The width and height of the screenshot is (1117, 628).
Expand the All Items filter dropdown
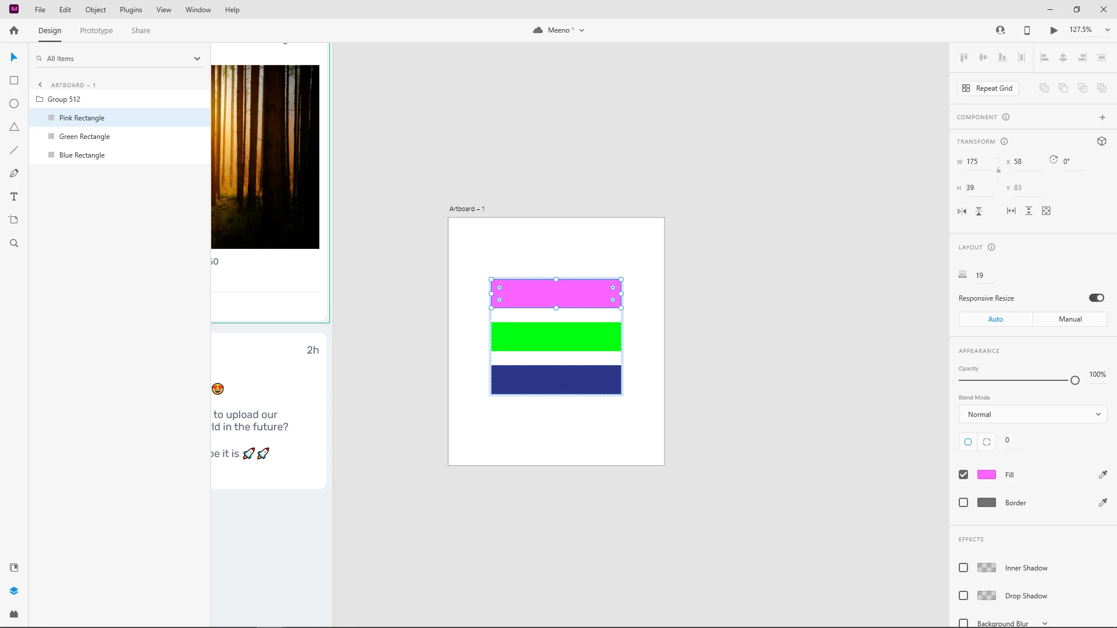point(197,58)
